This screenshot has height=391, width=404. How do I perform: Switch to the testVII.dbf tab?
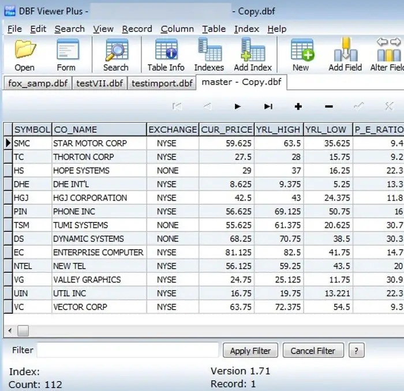[x=100, y=83]
